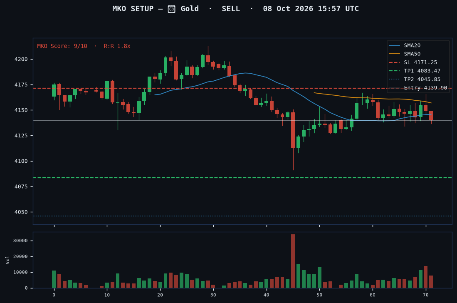Click the 10000 volume axis label
457x303 pixels.
pyautogui.click(x=20, y=272)
